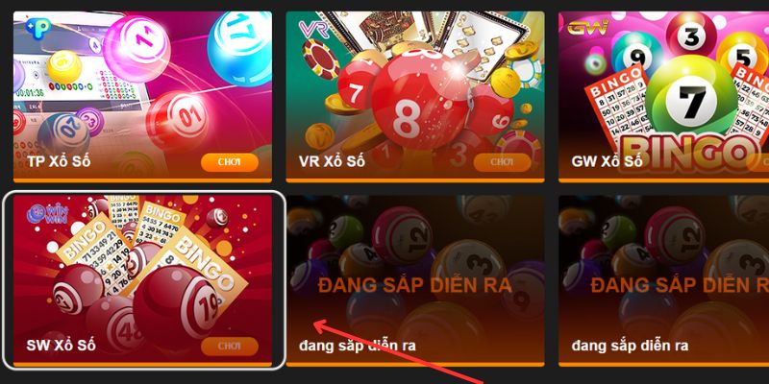The height and width of the screenshot is (384, 769).
Task: Click the right ĐANG SẮP DIỄN RA card
Action: (663, 280)
